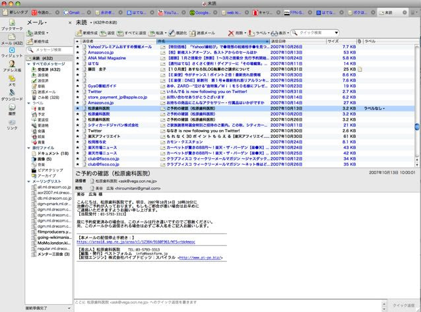Screen dimensions: 421x312
Task: Focus the クイック検索 quick search field
Action: (x=315, y=33)
